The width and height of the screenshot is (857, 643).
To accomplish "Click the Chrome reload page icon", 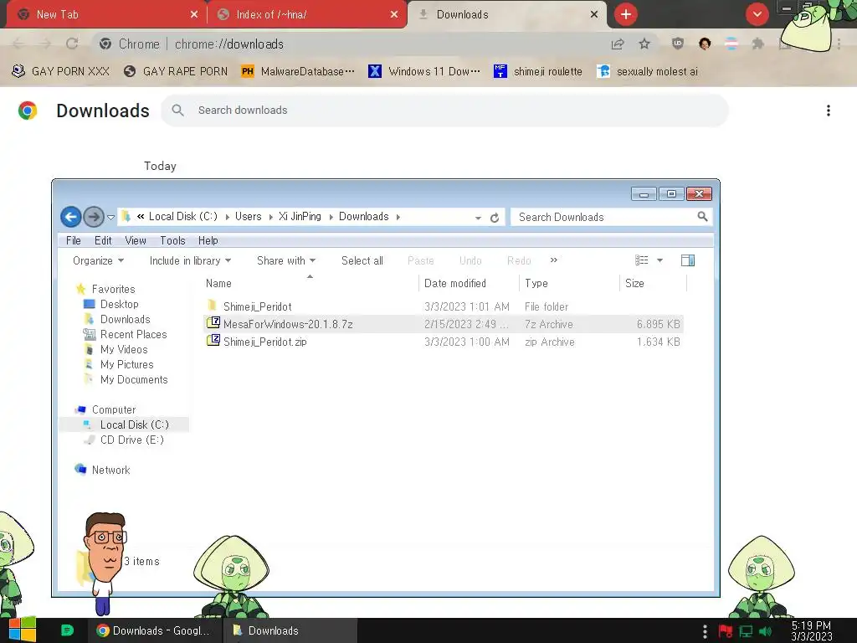I will (x=72, y=44).
